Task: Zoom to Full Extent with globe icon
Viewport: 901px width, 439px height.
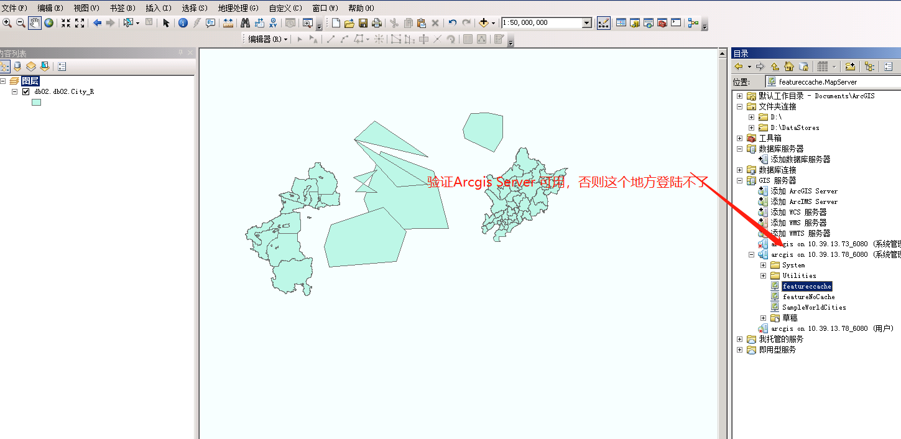Action: (x=50, y=23)
